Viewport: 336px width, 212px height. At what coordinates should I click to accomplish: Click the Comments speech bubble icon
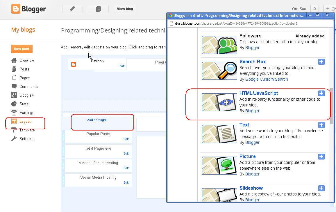coord(14,86)
